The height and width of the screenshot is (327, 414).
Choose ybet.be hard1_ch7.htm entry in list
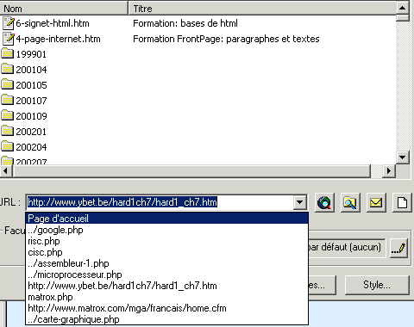(167, 286)
